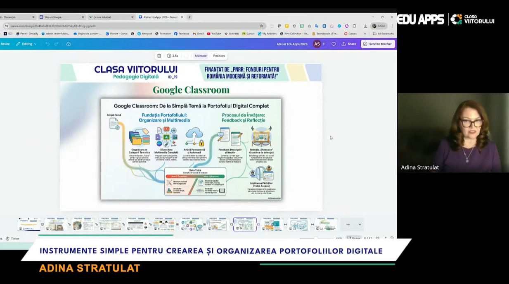Add a new page with plus button
Screen dimensions: 509x284
(x=348, y=224)
